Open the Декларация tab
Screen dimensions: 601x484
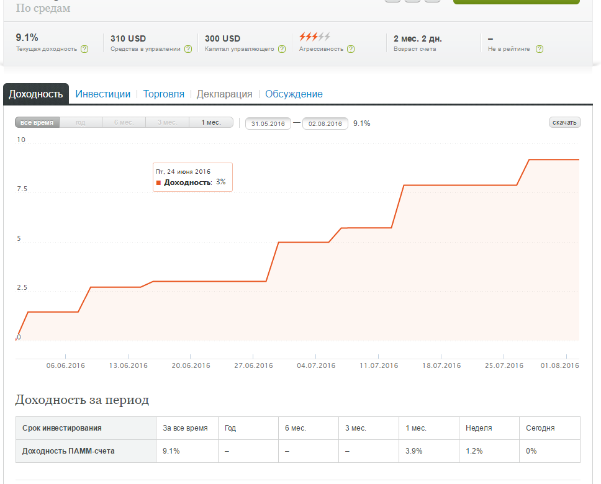224,94
